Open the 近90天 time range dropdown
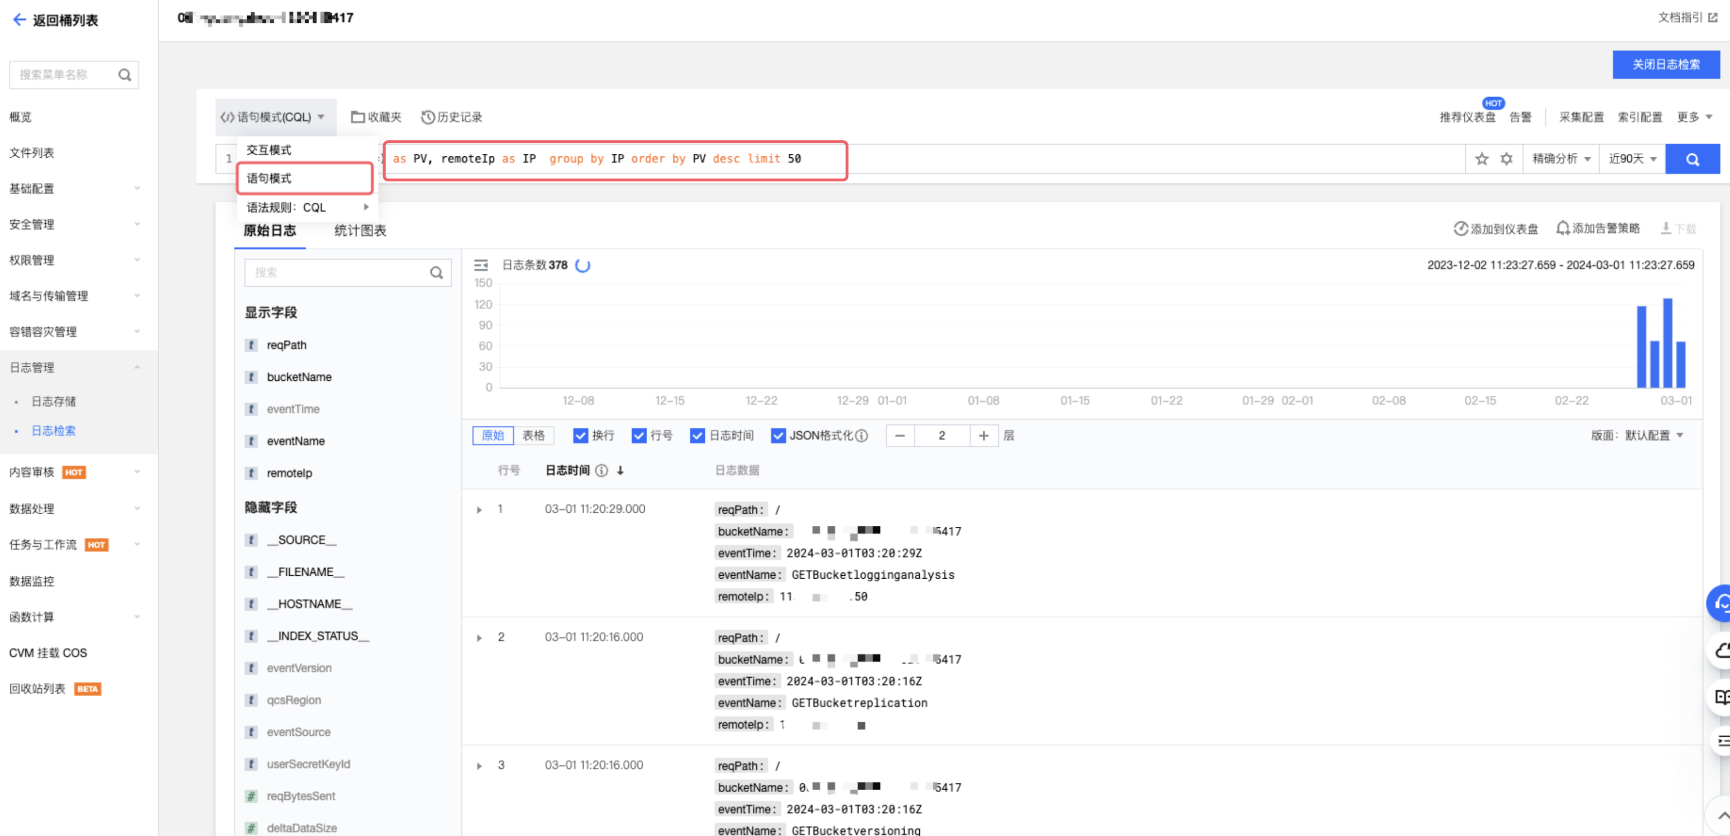 [1632, 159]
